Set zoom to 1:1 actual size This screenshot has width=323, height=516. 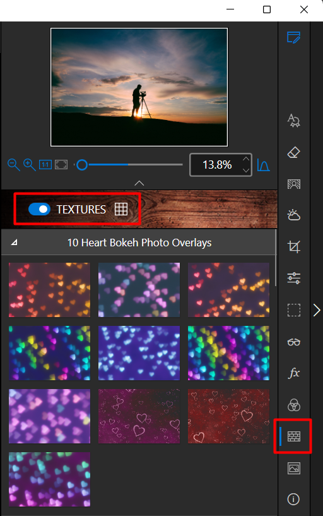coord(45,165)
